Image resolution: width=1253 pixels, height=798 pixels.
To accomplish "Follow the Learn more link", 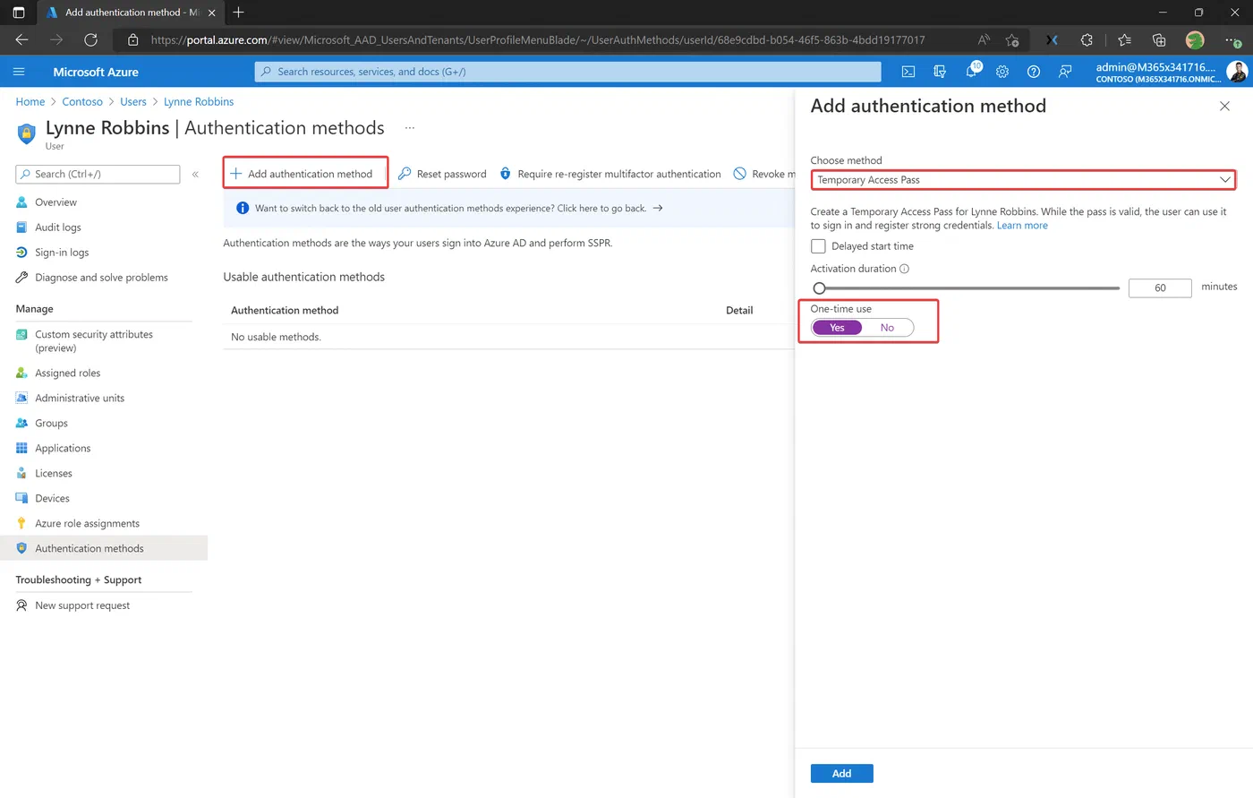I will [1022, 226].
